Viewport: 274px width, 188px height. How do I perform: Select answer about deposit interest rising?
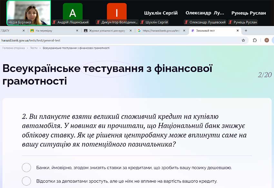[26, 181]
